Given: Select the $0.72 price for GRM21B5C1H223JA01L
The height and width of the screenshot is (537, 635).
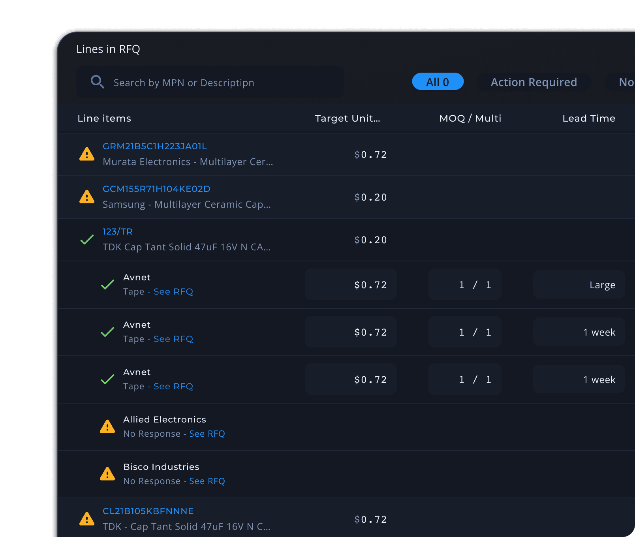Looking at the screenshot, I should (370, 154).
